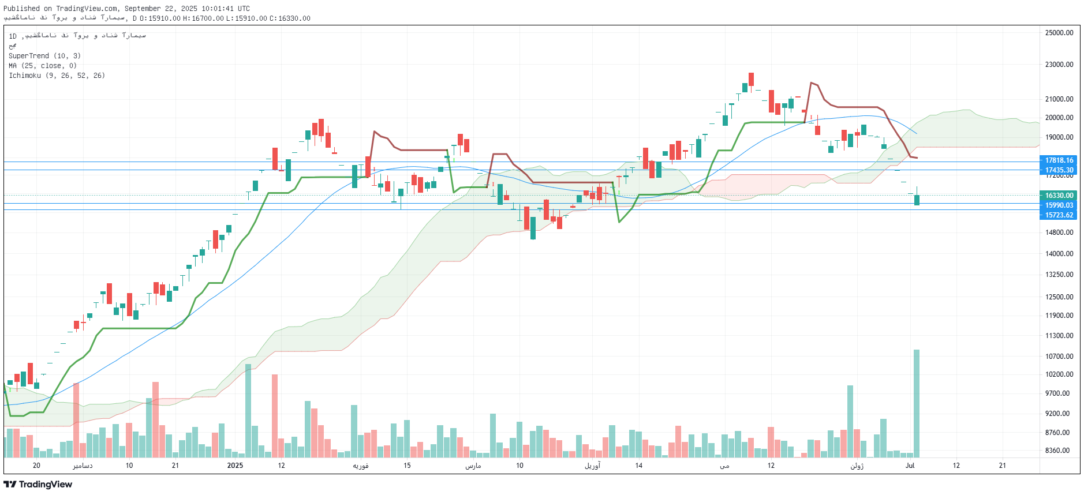Click the 20000.00 price scale label

coord(1059,118)
